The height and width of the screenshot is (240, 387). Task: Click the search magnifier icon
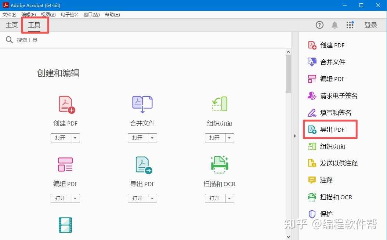click(x=9, y=40)
